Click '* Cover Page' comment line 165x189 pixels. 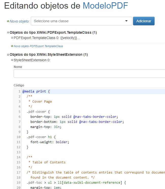click(x=40, y=102)
